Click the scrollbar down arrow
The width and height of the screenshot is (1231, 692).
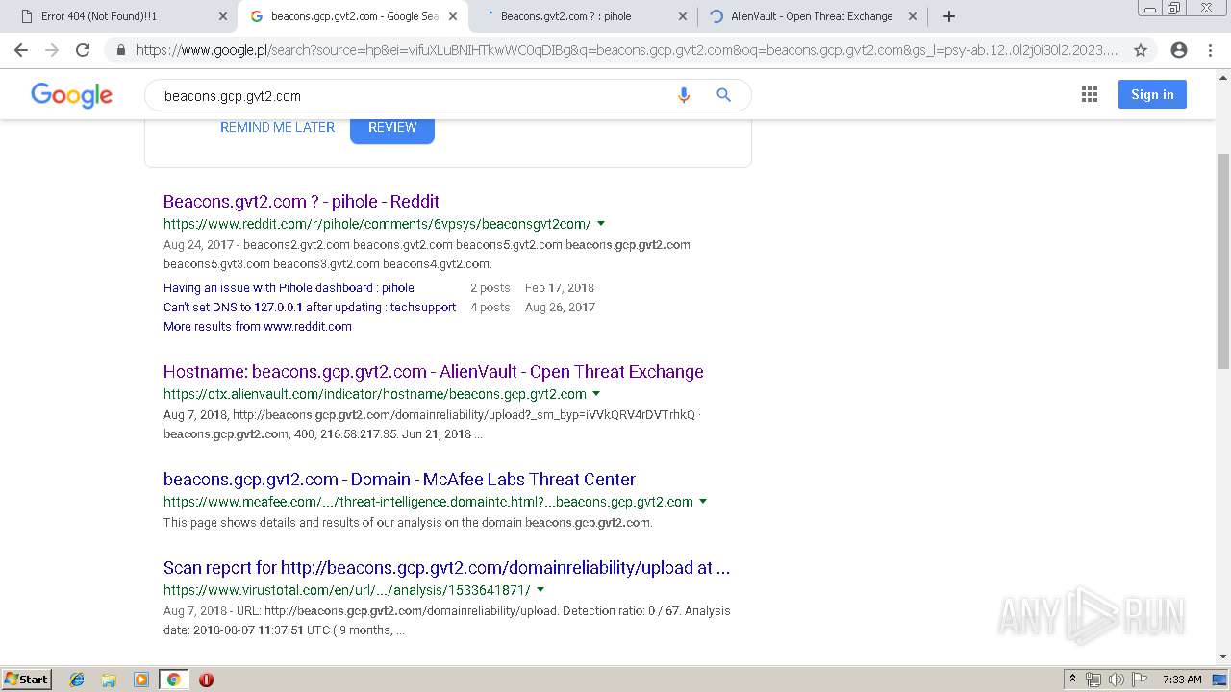pos(1223,656)
